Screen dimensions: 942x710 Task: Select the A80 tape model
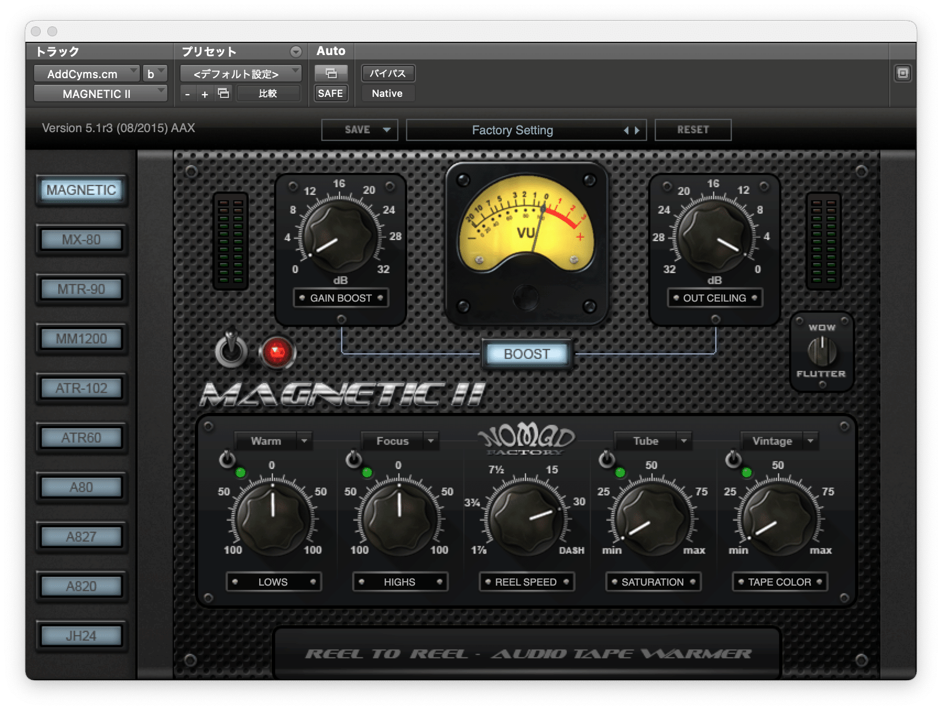81,487
